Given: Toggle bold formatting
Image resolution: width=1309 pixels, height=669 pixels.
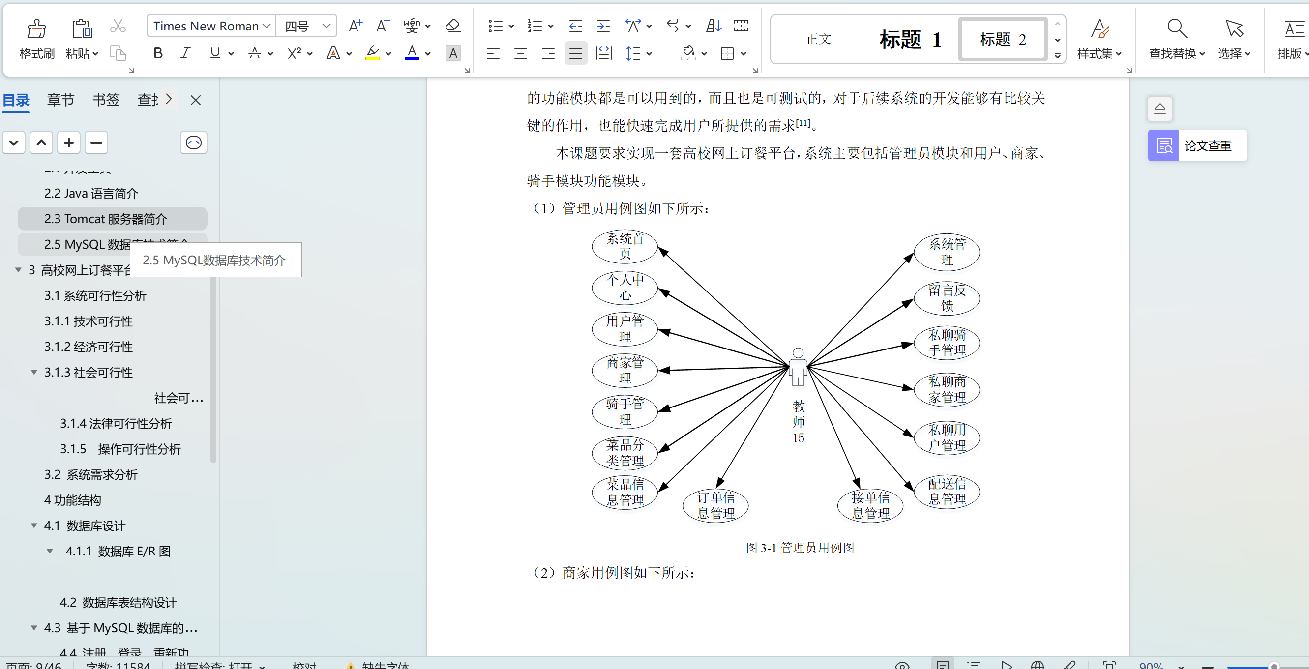Looking at the screenshot, I should click(x=158, y=54).
